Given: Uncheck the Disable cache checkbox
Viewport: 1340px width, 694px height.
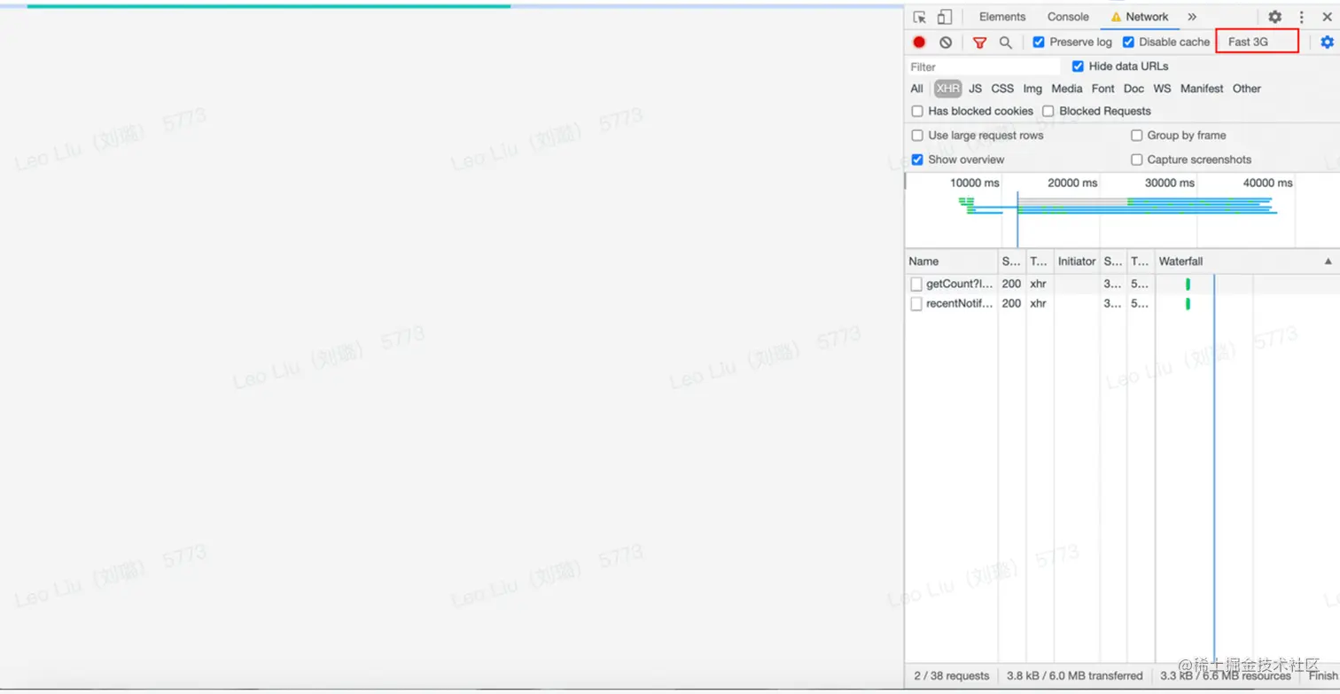Looking at the screenshot, I should coord(1128,42).
